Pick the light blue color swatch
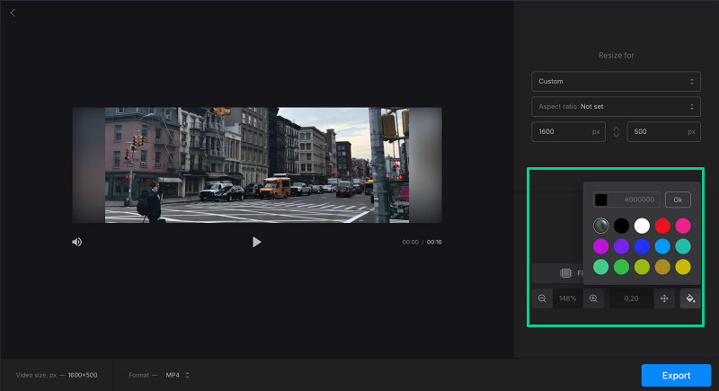The image size is (719, 391). pyautogui.click(x=662, y=246)
